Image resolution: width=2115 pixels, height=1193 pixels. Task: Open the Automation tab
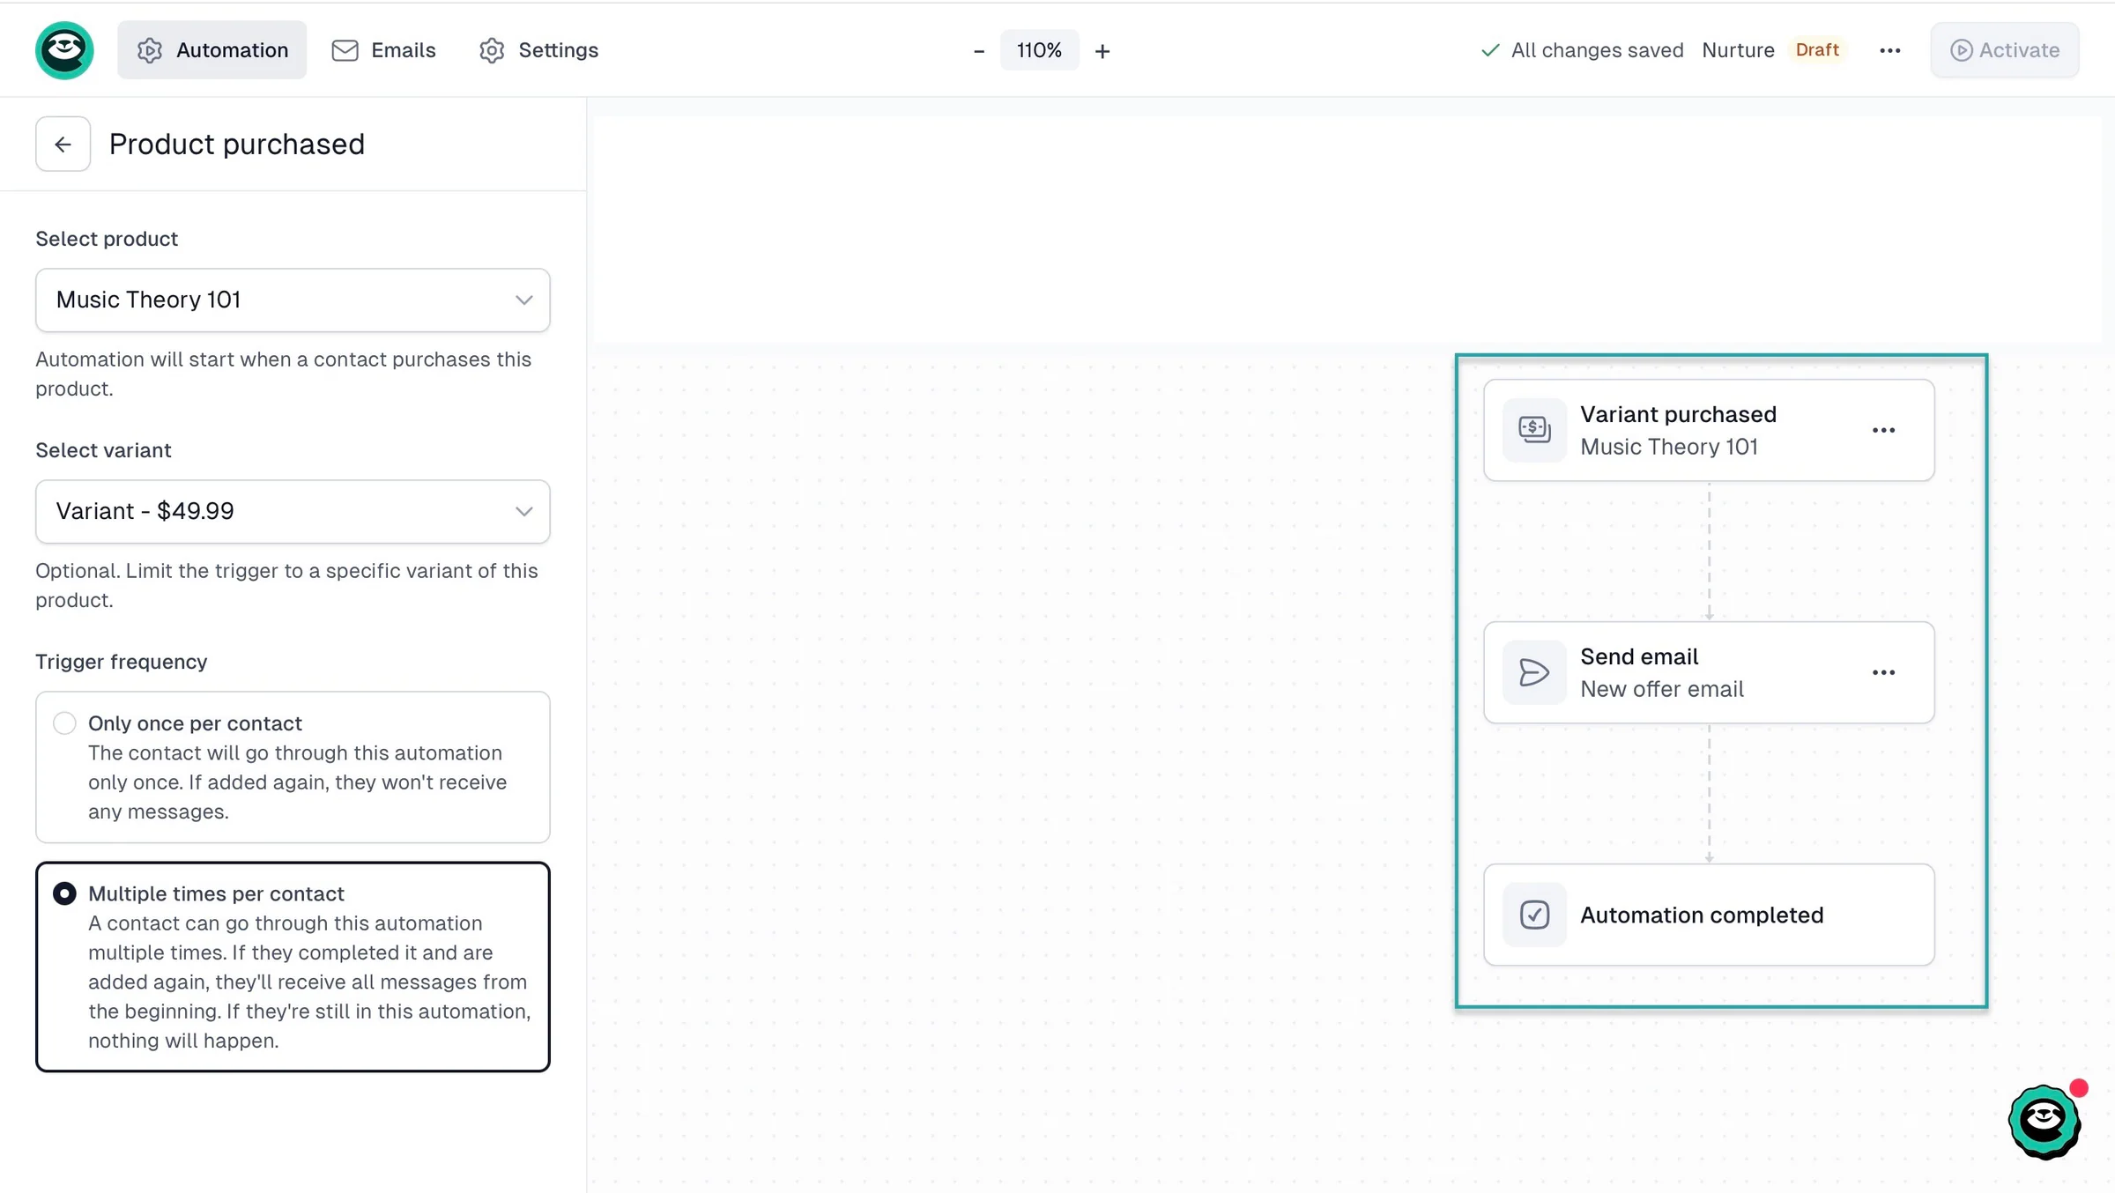[212, 50]
